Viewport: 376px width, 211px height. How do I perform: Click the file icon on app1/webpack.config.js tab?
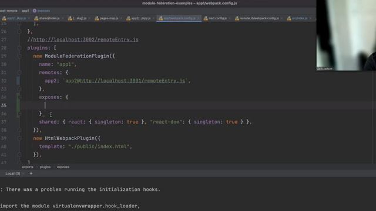pyautogui.click(x=160, y=18)
